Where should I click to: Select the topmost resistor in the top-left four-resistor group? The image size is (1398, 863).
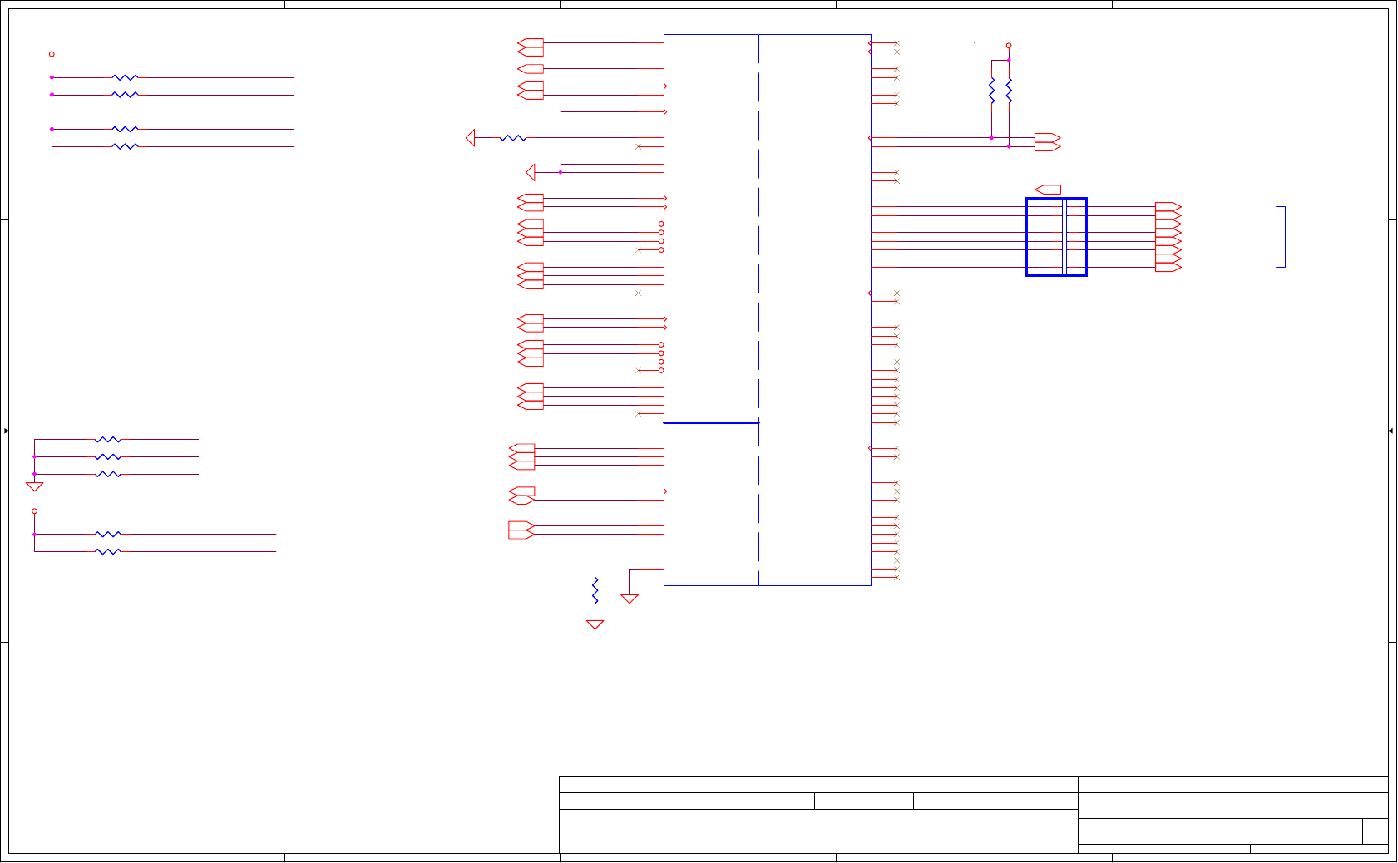125,77
